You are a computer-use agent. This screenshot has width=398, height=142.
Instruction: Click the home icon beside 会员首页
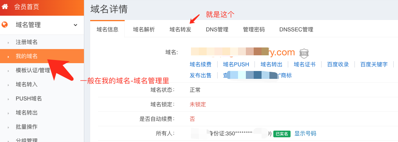coord(5,6)
